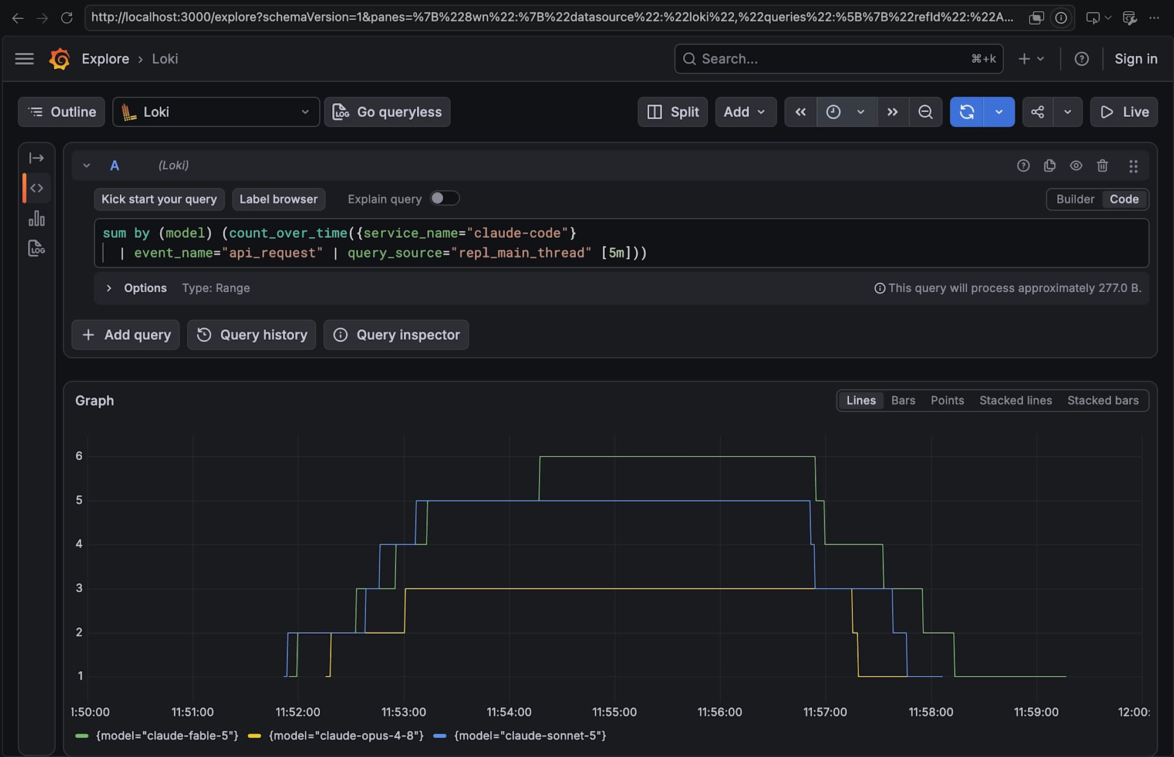This screenshot has height=757, width=1174.
Task: Run query with refresh button
Action: pyautogui.click(x=967, y=112)
